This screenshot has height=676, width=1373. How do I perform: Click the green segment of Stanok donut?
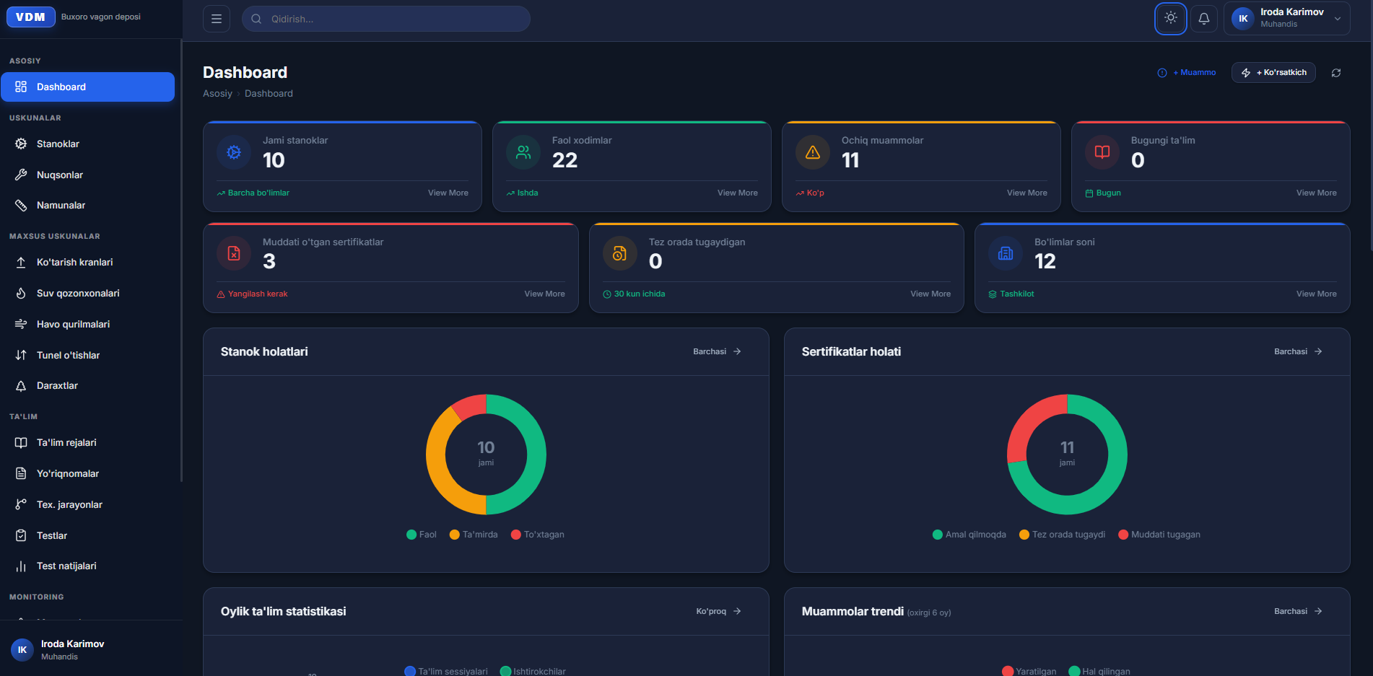pyautogui.click(x=536, y=455)
